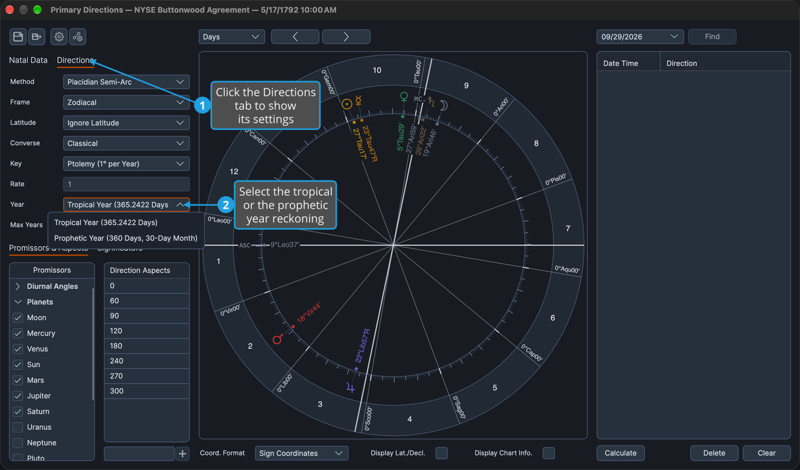
Task: Toggle the Display Lat./Decl. checkbox
Action: [442, 453]
